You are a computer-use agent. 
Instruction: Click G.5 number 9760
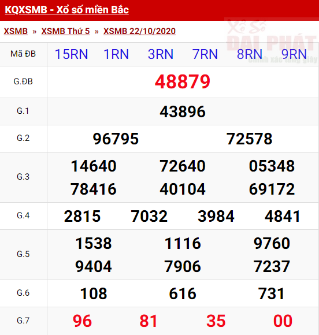pyautogui.click(x=272, y=243)
